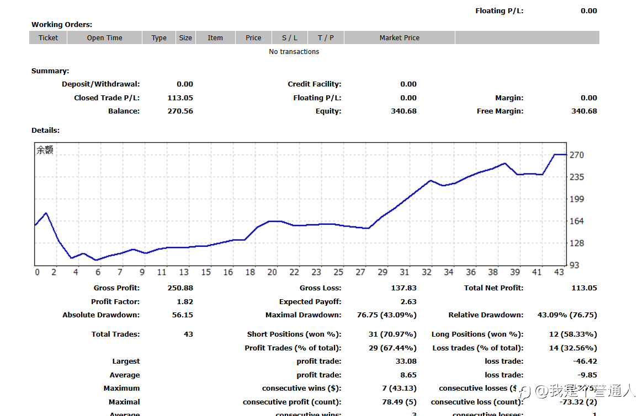Select the Total Net Profit value 113.05
This screenshot has width=643, height=416.
(584, 288)
